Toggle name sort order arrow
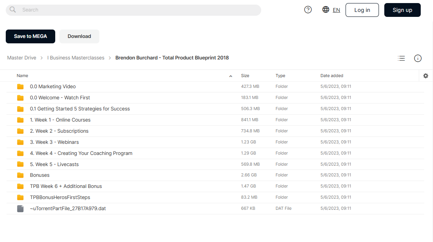 click(x=230, y=76)
